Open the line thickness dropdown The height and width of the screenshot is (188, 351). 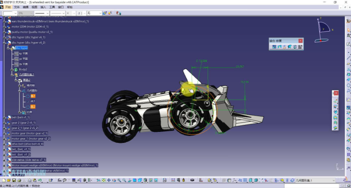42,13
